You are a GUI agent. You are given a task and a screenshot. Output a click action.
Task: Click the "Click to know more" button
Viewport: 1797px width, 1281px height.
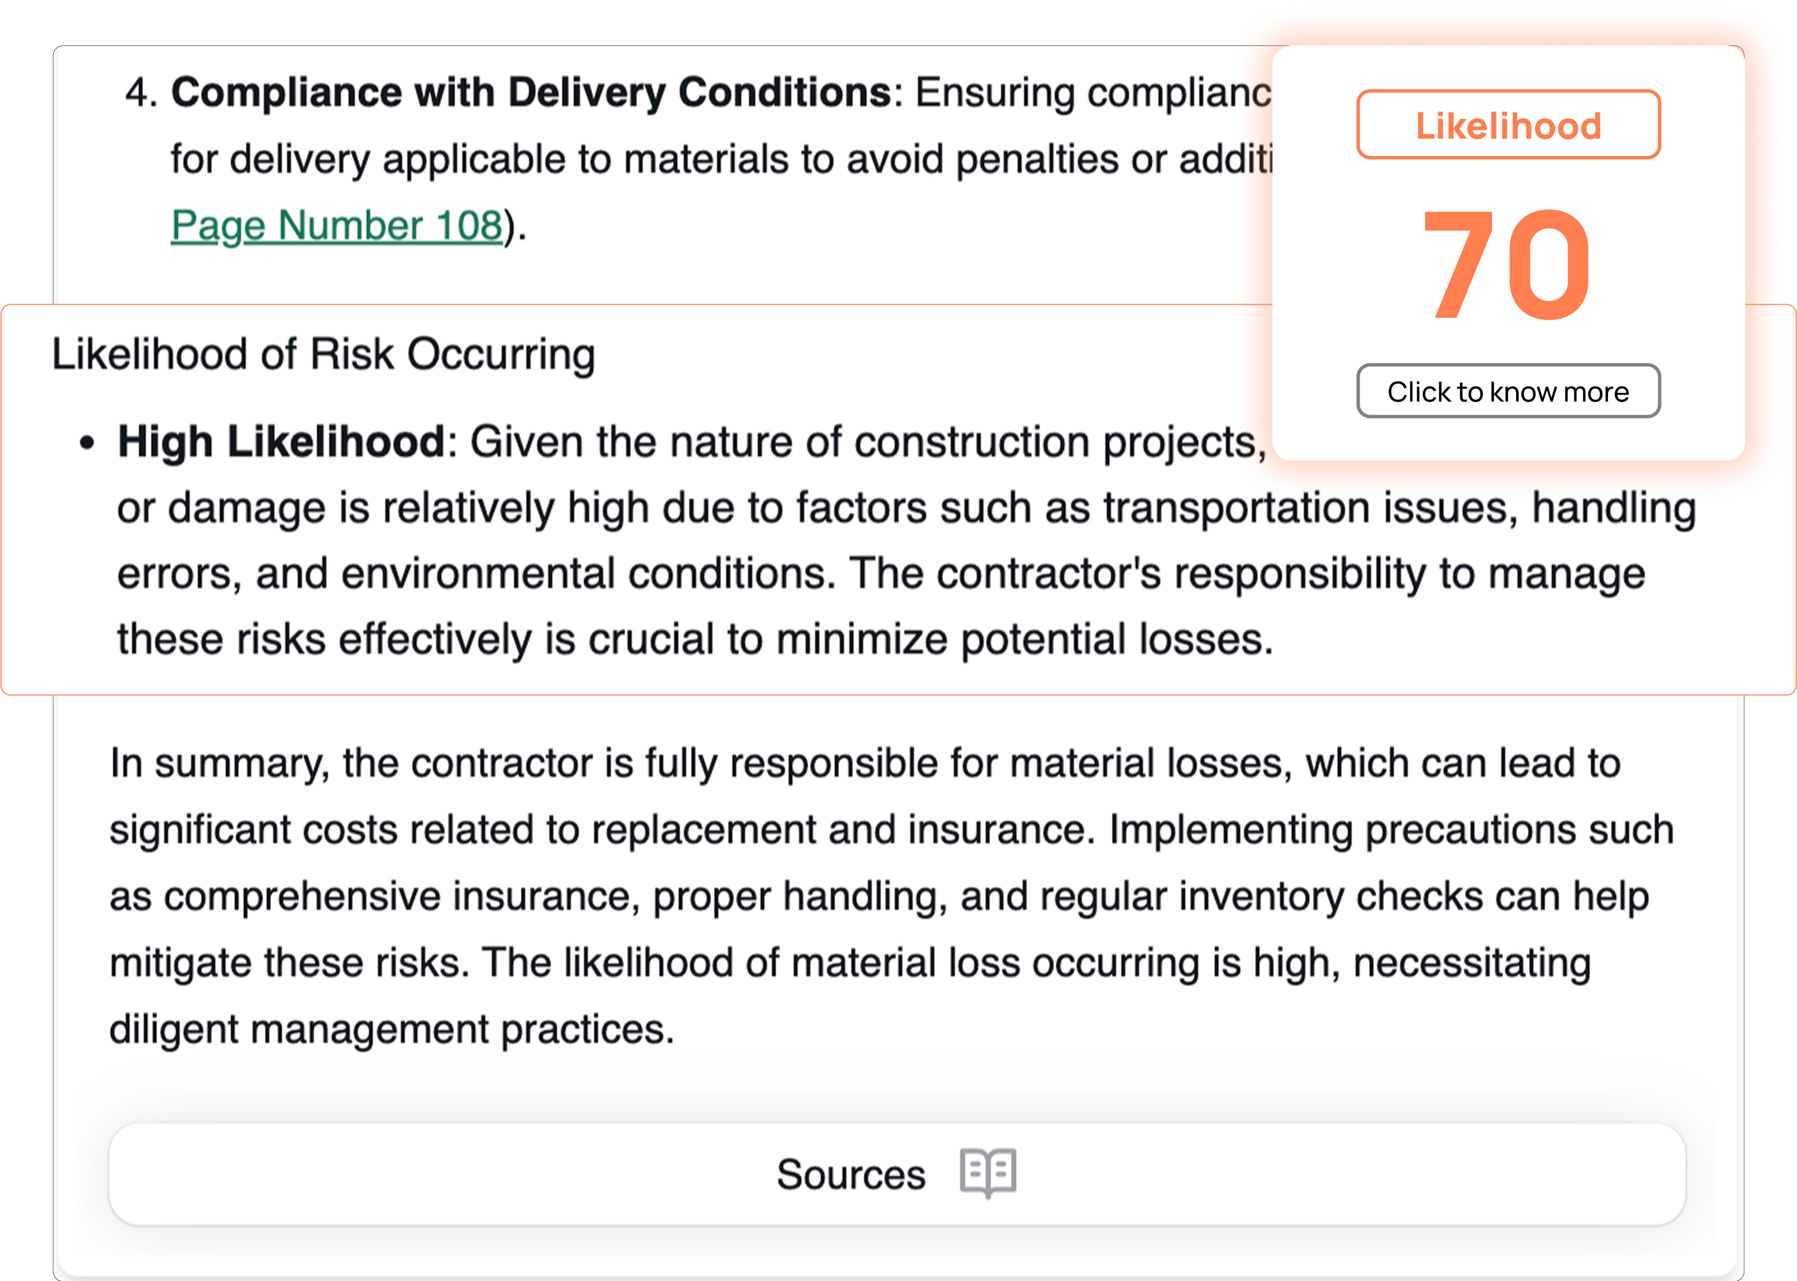[1507, 391]
